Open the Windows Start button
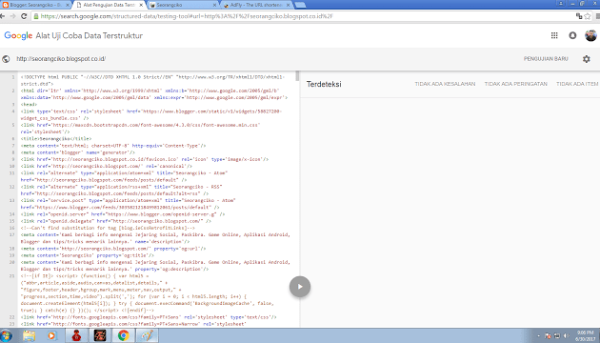600x343 pixels. (6, 335)
